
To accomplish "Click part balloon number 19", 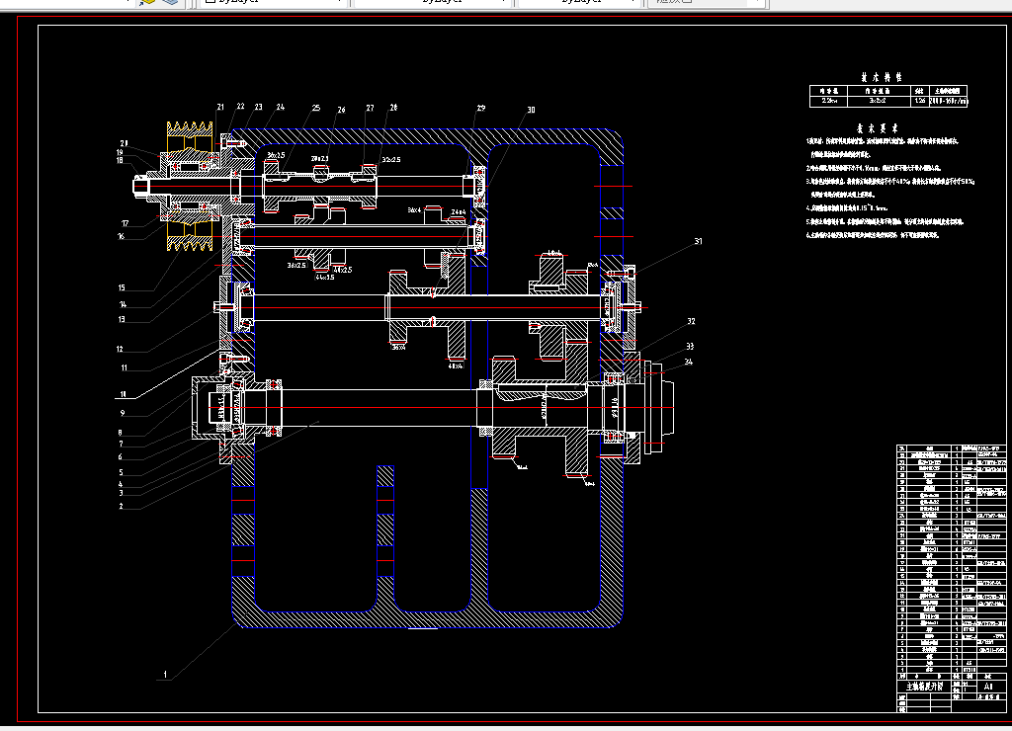I will click(120, 153).
